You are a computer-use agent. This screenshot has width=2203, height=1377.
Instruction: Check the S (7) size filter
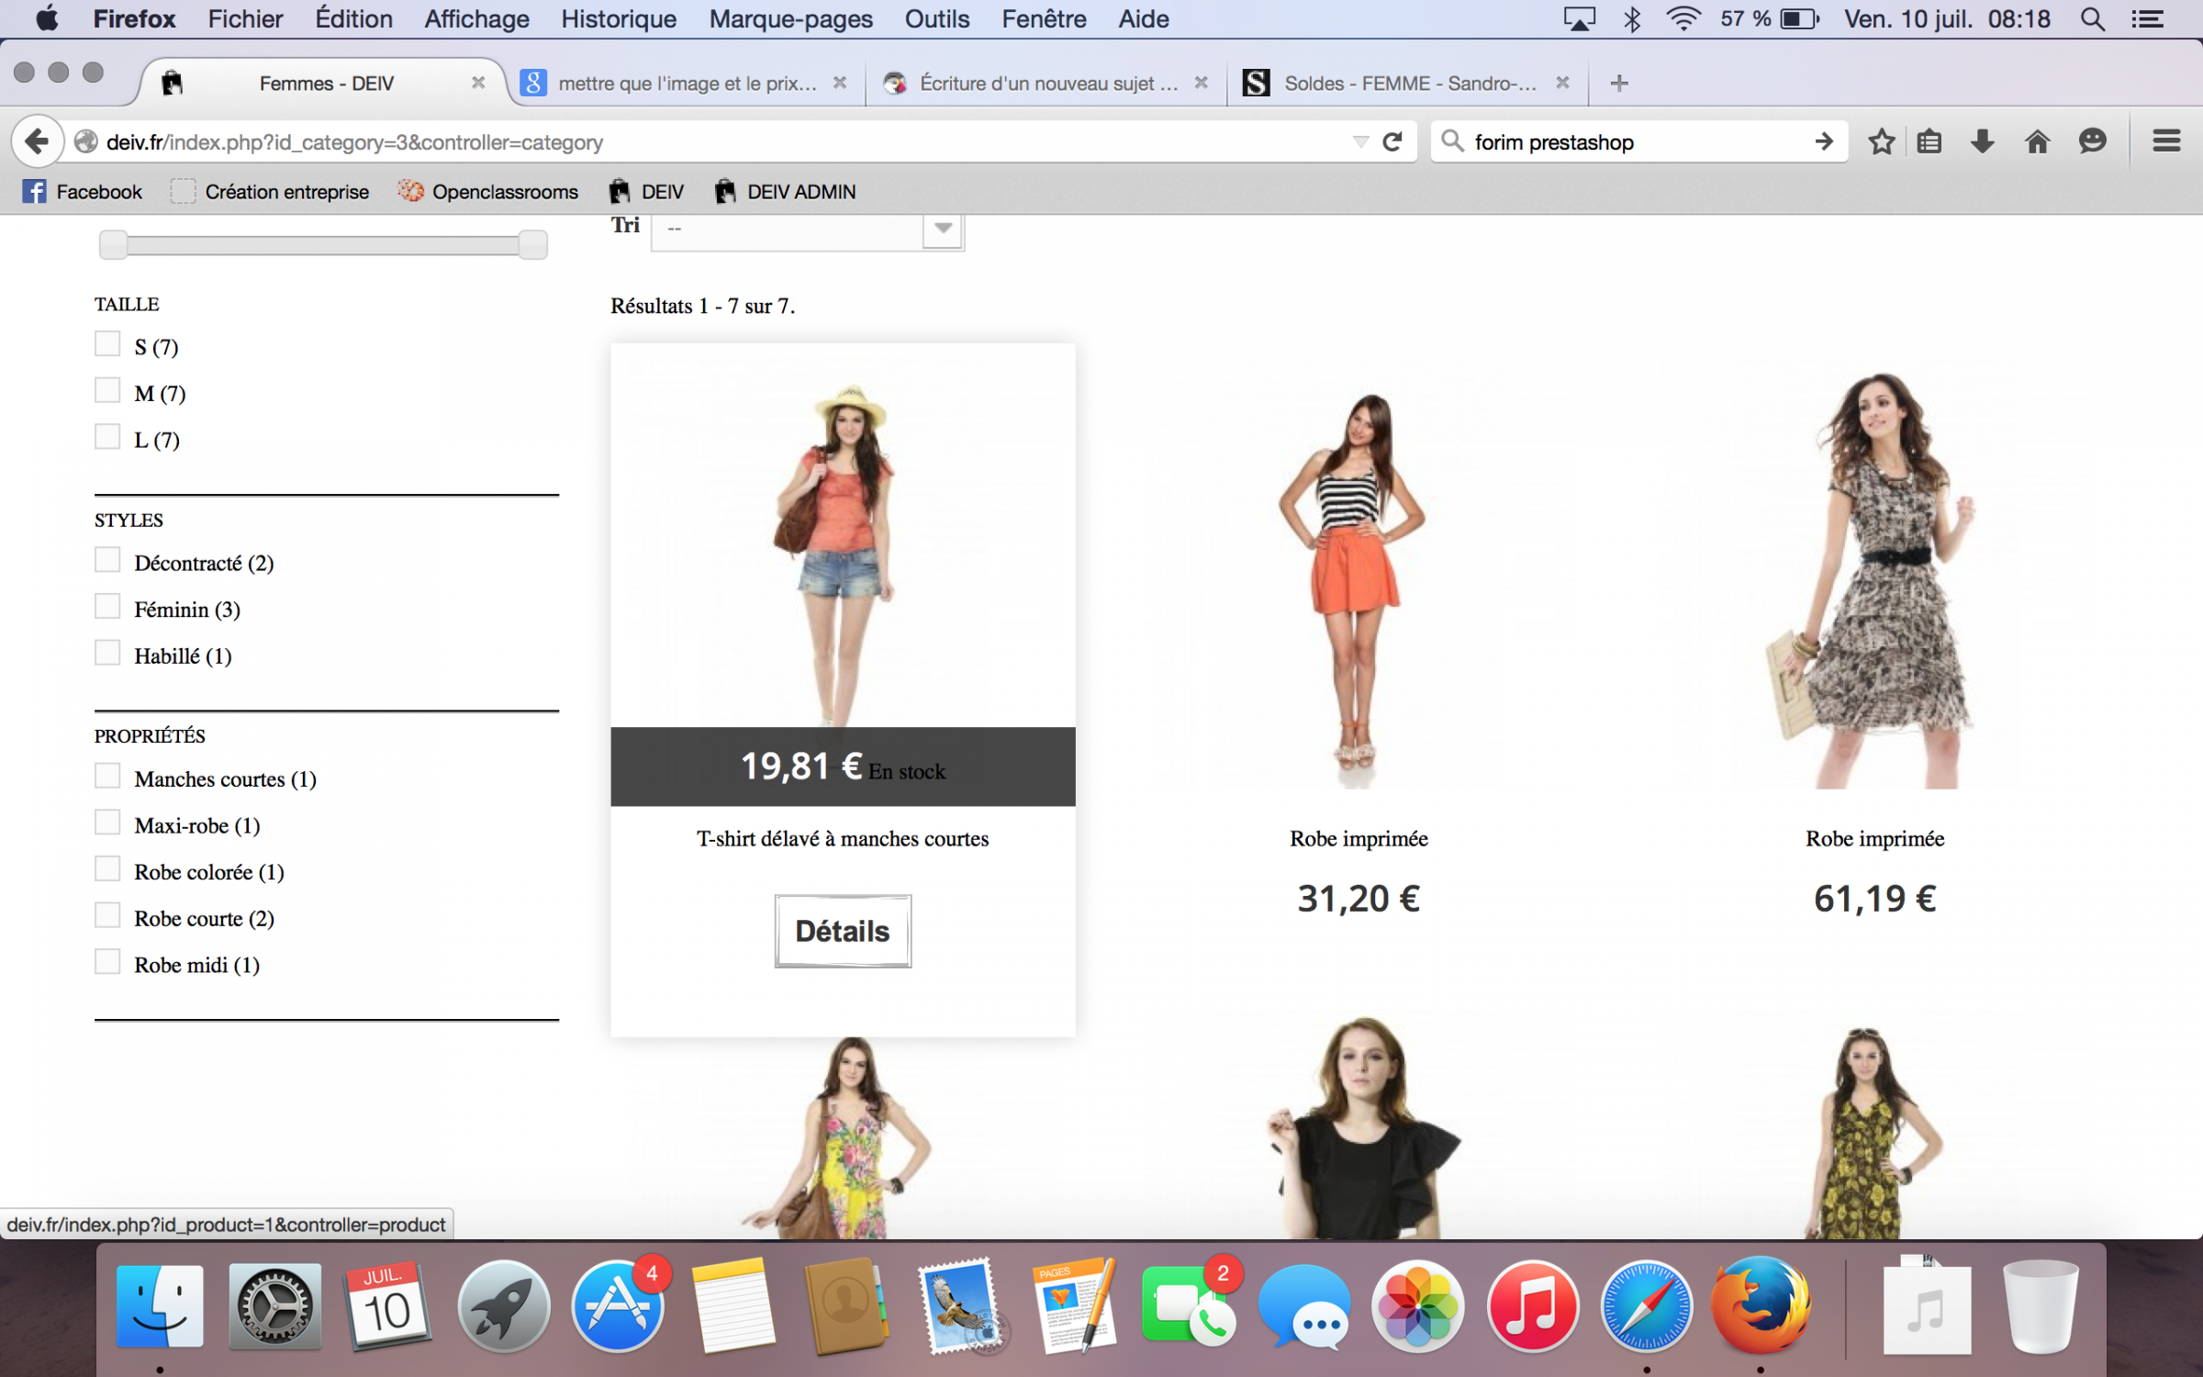[107, 344]
